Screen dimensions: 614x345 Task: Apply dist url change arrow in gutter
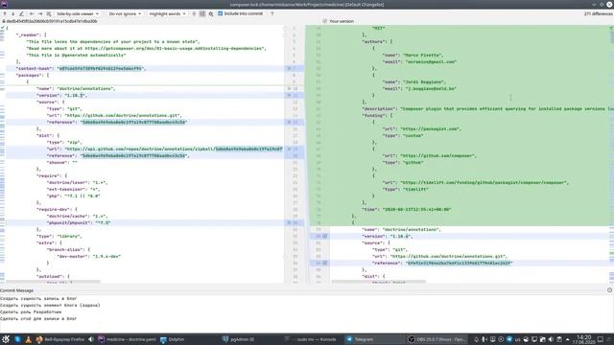point(290,149)
